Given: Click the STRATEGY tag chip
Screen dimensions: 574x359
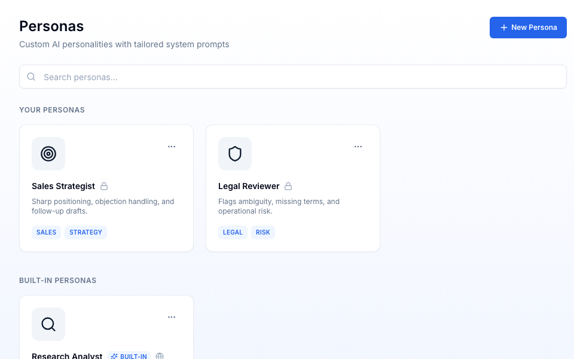Looking at the screenshot, I should click(86, 232).
